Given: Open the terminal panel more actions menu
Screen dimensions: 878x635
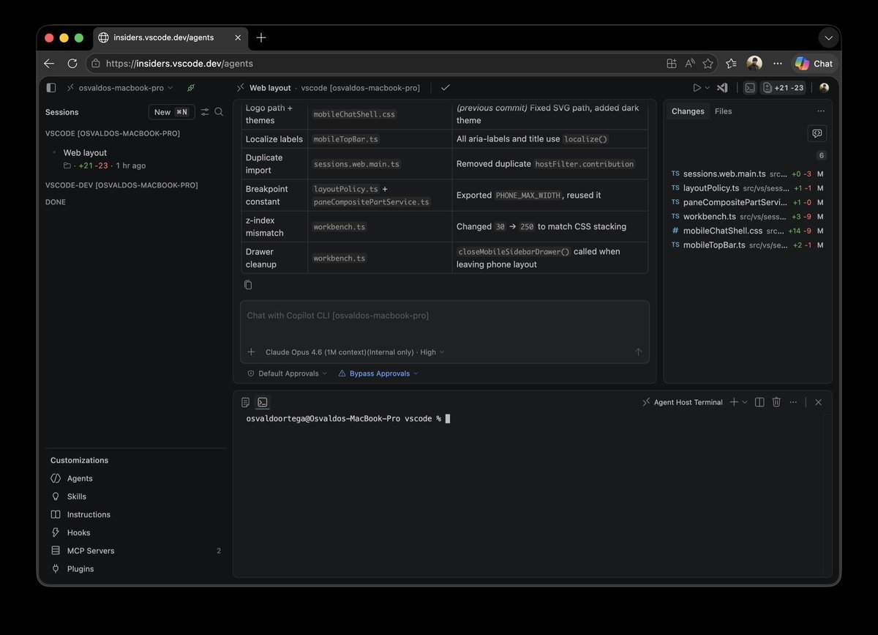Looking at the screenshot, I should tap(793, 402).
